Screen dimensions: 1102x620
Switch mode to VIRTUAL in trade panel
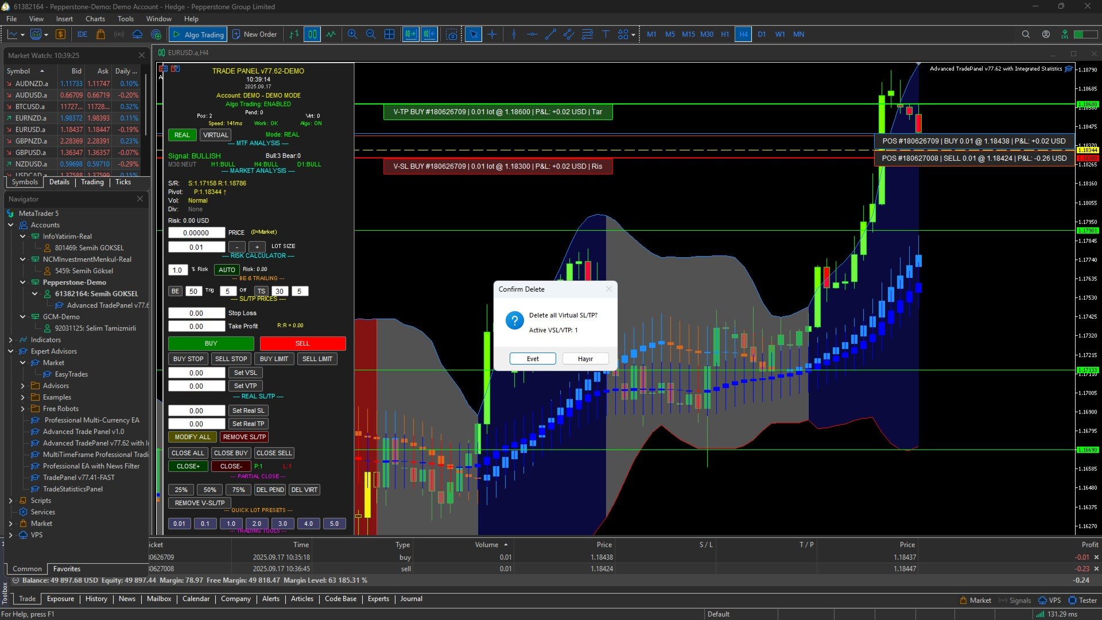click(215, 135)
